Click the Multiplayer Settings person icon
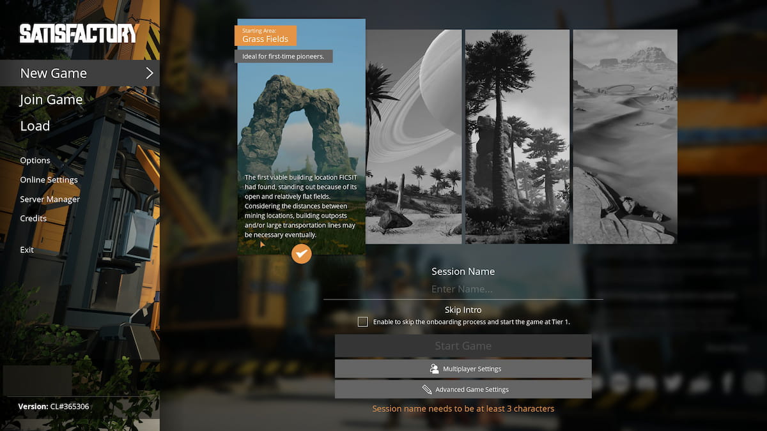The width and height of the screenshot is (767, 431). (435, 368)
